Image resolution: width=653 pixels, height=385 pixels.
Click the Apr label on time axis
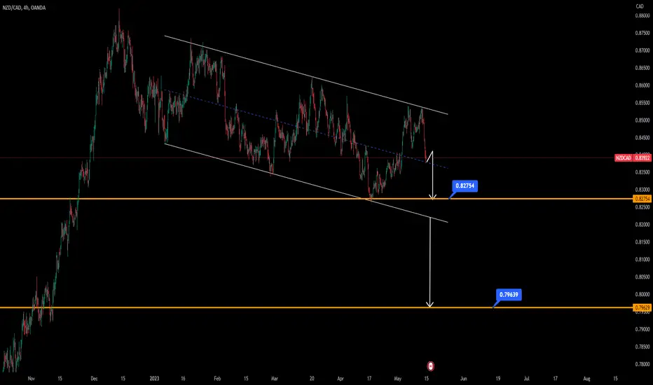(341, 379)
